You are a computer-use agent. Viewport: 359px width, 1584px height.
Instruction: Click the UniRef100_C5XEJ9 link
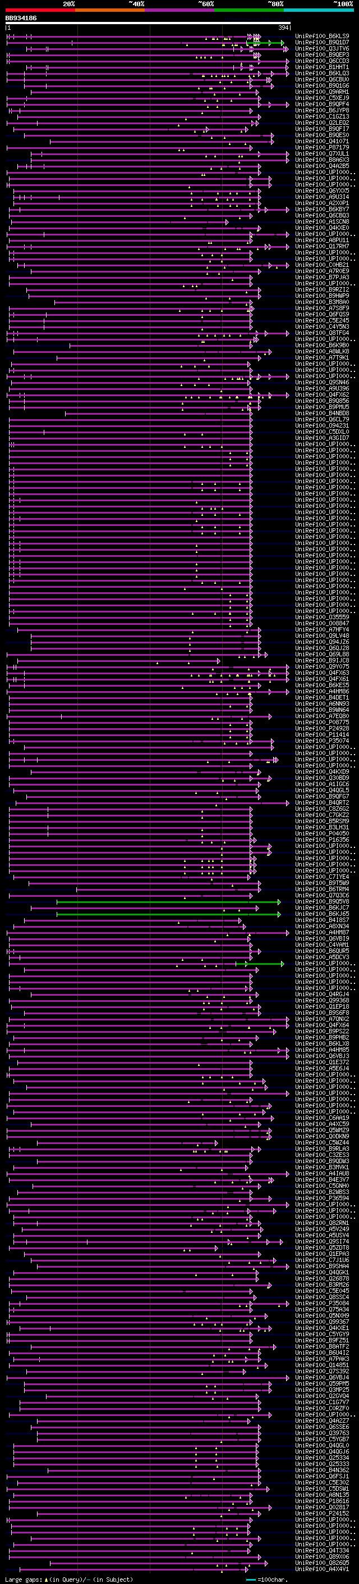(322, 98)
